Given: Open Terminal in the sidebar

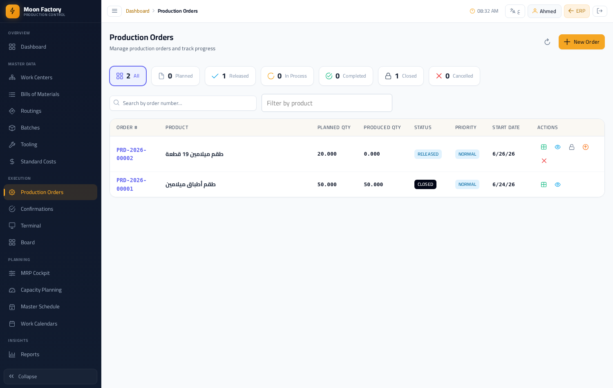Looking at the screenshot, I should pos(50,226).
